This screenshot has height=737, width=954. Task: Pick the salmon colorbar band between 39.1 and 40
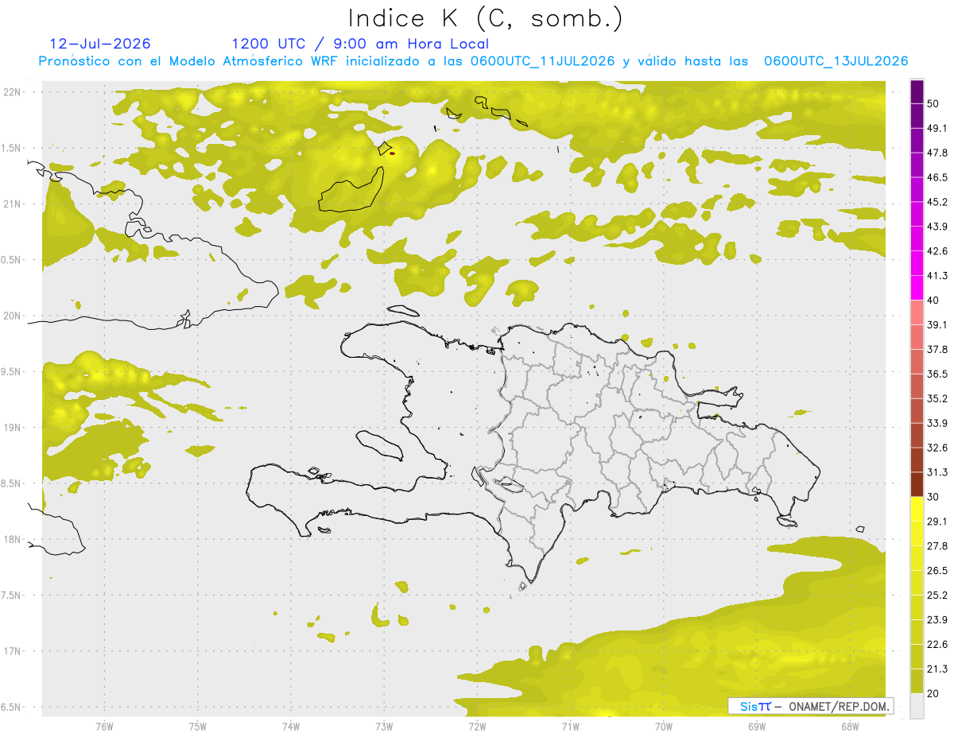click(917, 312)
